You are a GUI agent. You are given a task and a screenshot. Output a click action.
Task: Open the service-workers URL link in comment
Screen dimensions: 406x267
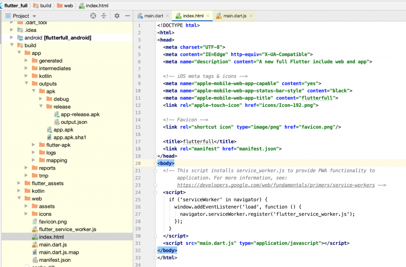[x=276, y=185]
